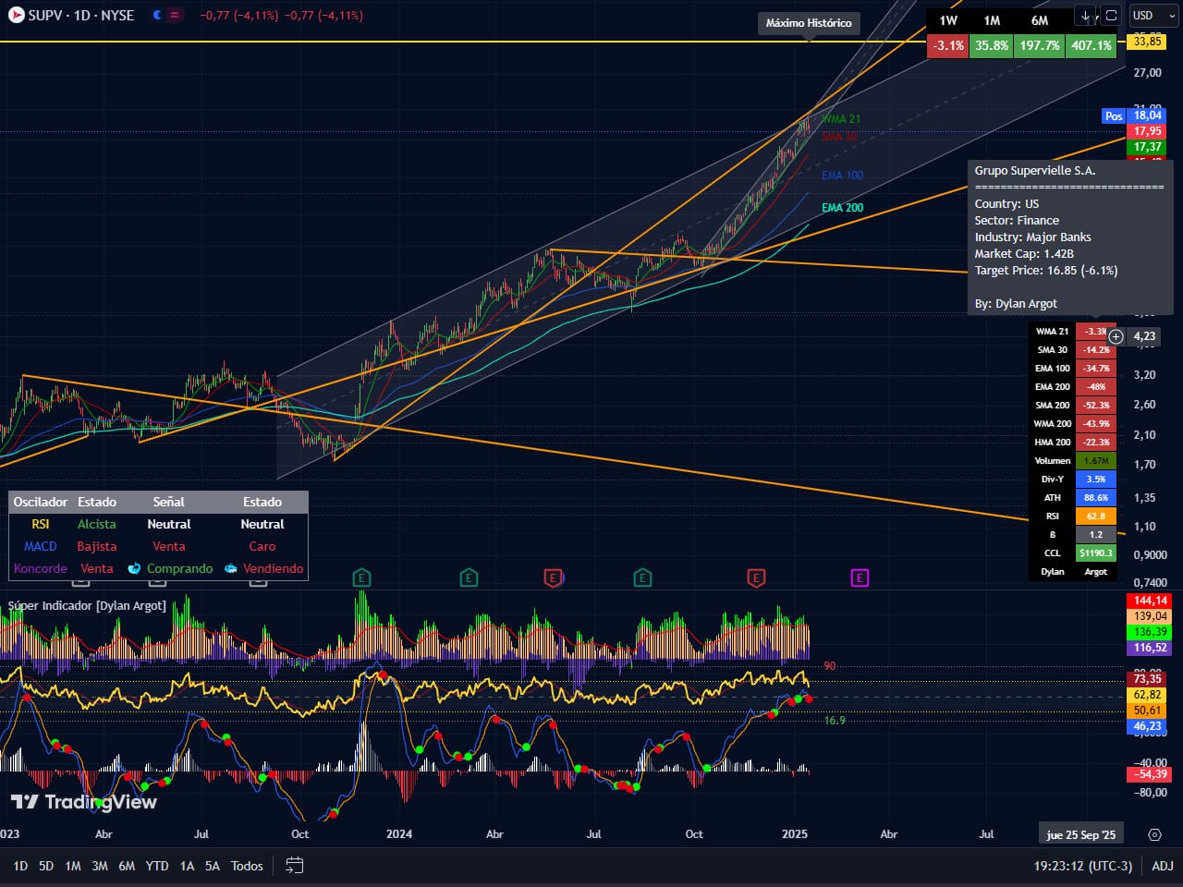Click the WMA 21 label on the chart
The image size is (1183, 887).
[x=841, y=119]
